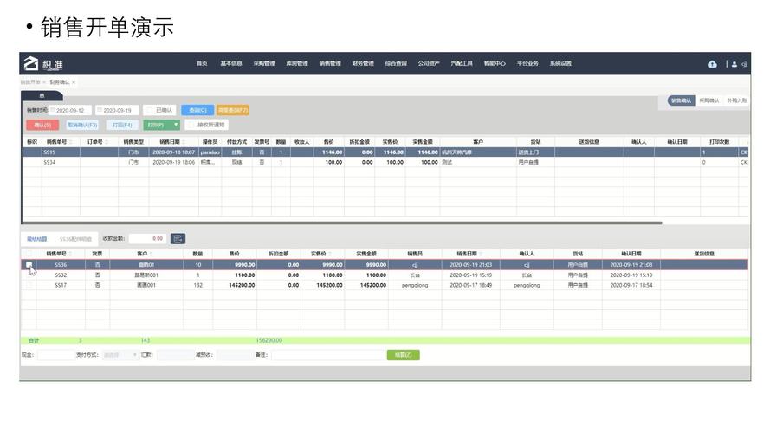770x433 pixels.
Task: Click the 汇款 input field
Action: tap(175, 355)
